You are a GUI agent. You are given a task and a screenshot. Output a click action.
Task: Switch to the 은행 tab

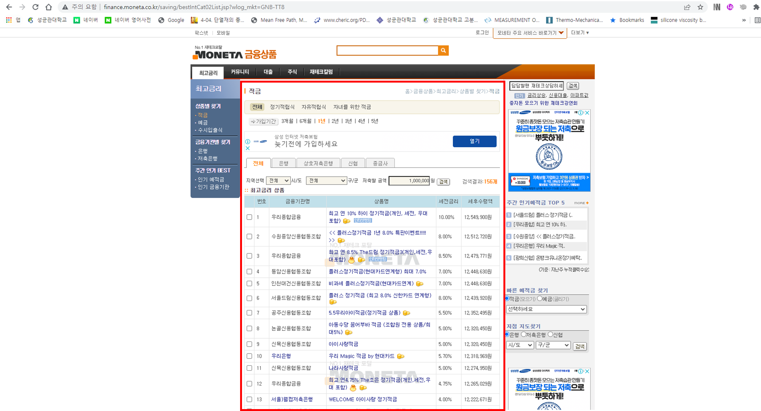[x=283, y=163]
